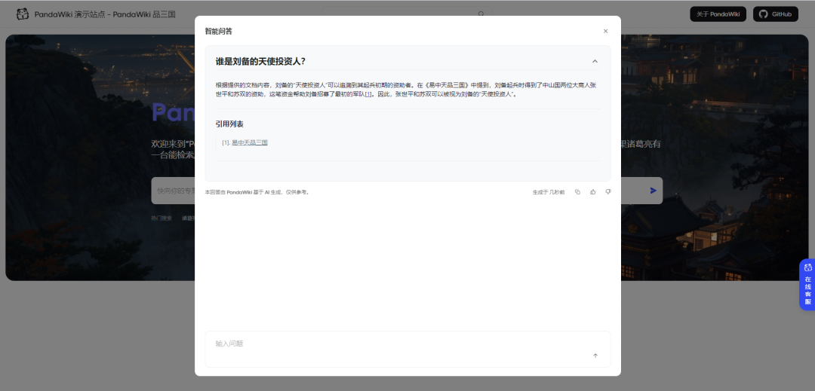Click the background homepage search box
Viewport: 815px width, 391px height.
[x=174, y=191]
